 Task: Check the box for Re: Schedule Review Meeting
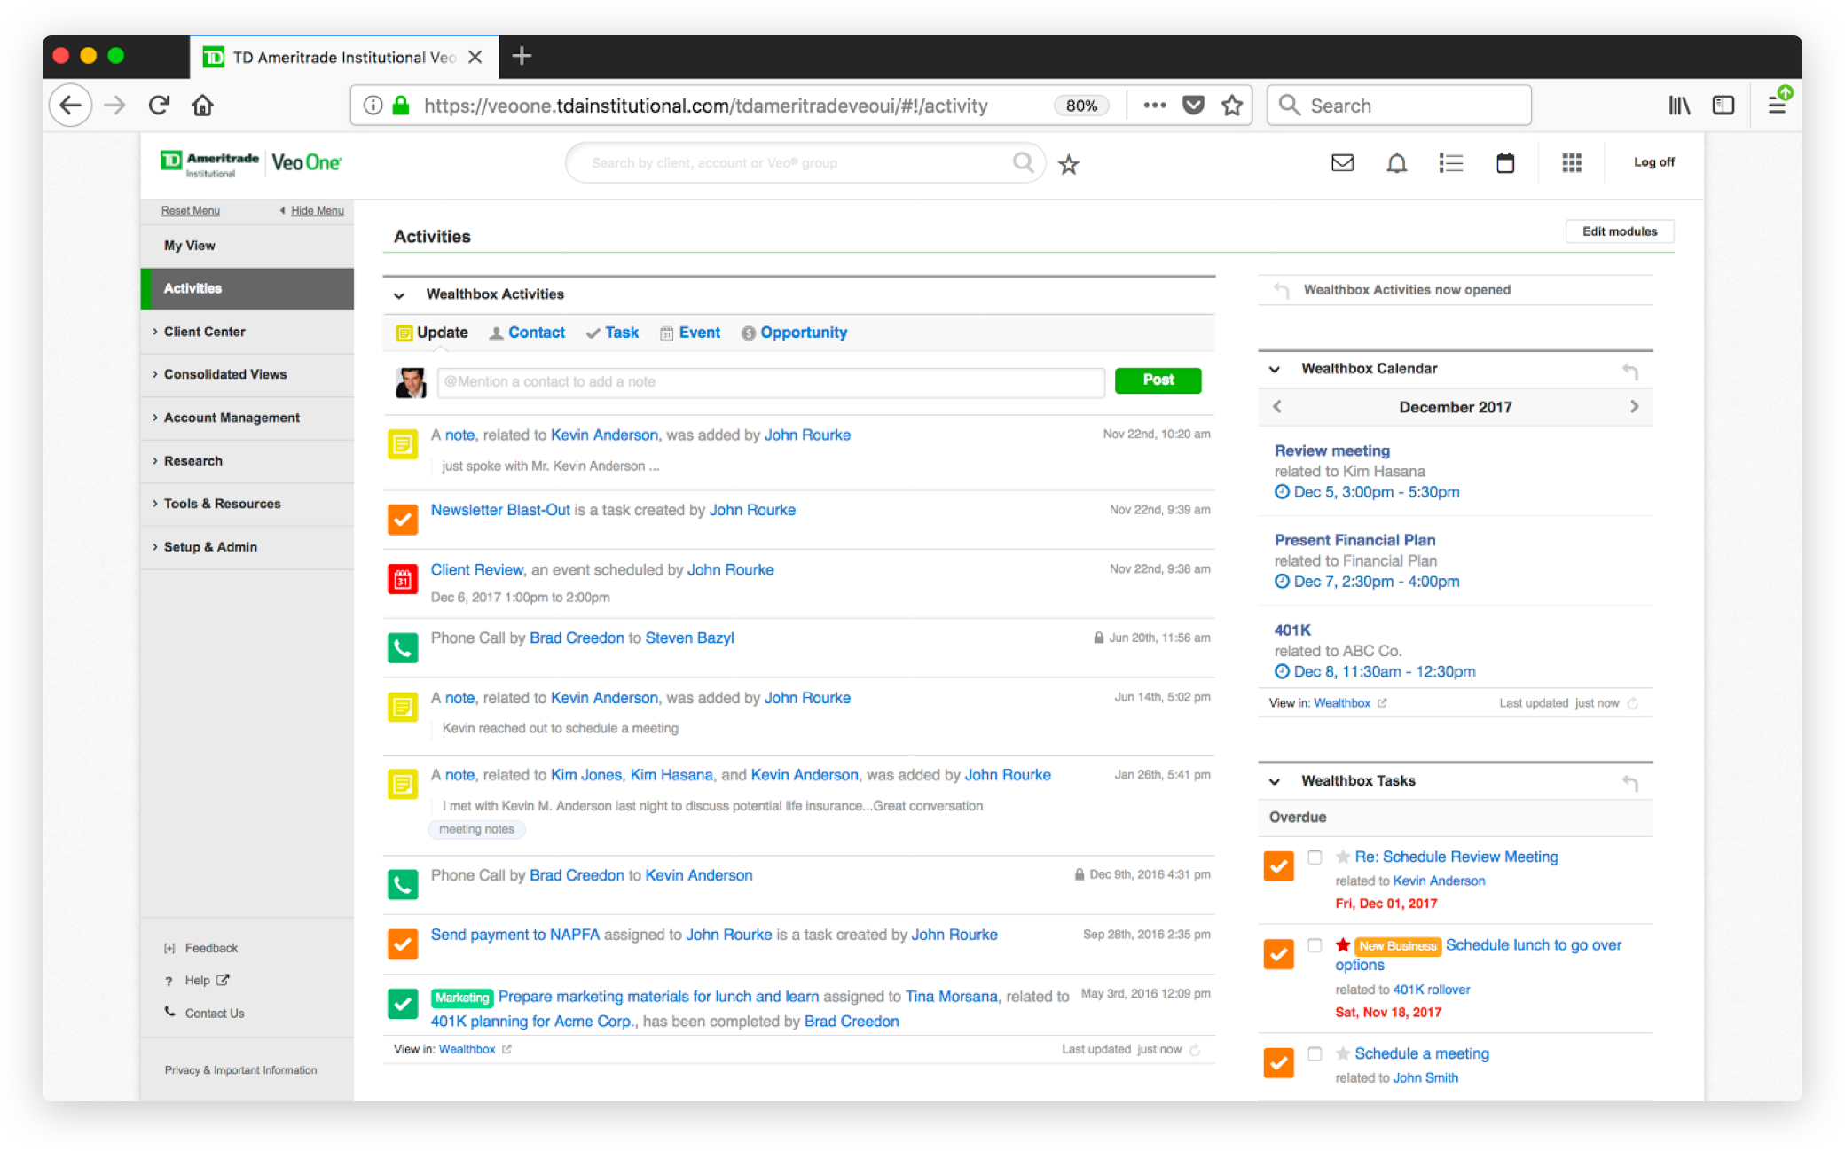[x=1315, y=857]
